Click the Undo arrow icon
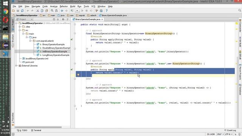The height and width of the screenshot is (136, 242). [x=28, y=11]
